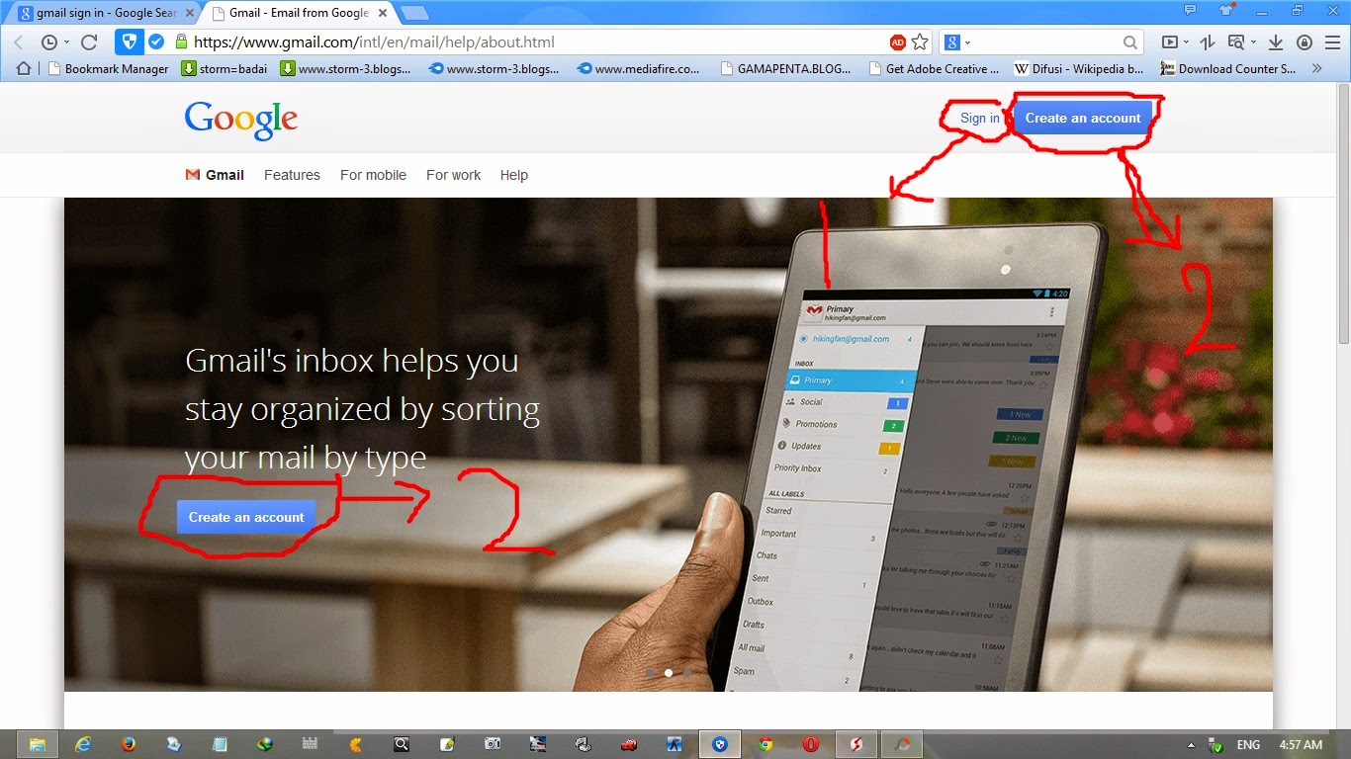The image size is (1351, 759).
Task: Launch Firefox from the taskbar
Action: pos(129,744)
